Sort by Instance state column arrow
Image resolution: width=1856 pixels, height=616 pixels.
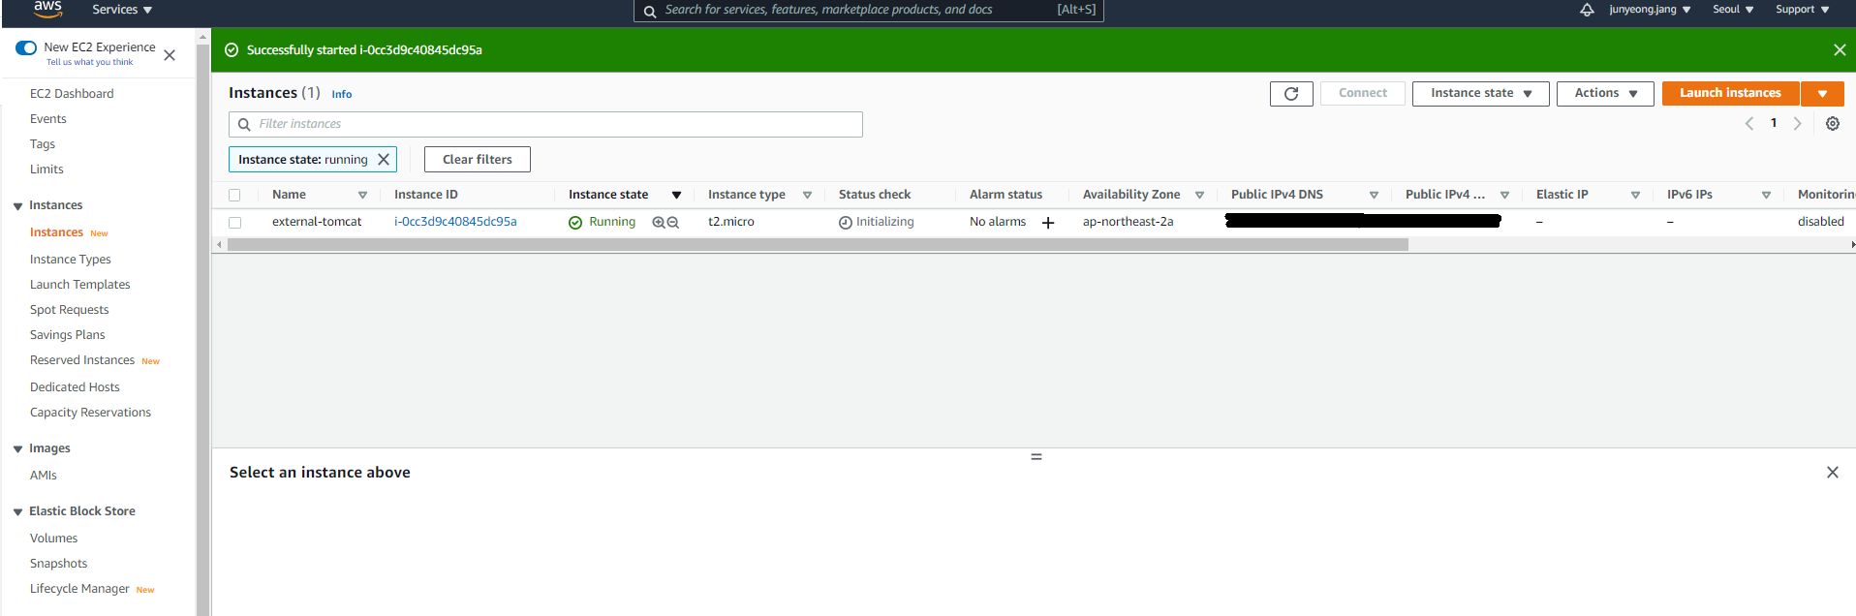676,195
